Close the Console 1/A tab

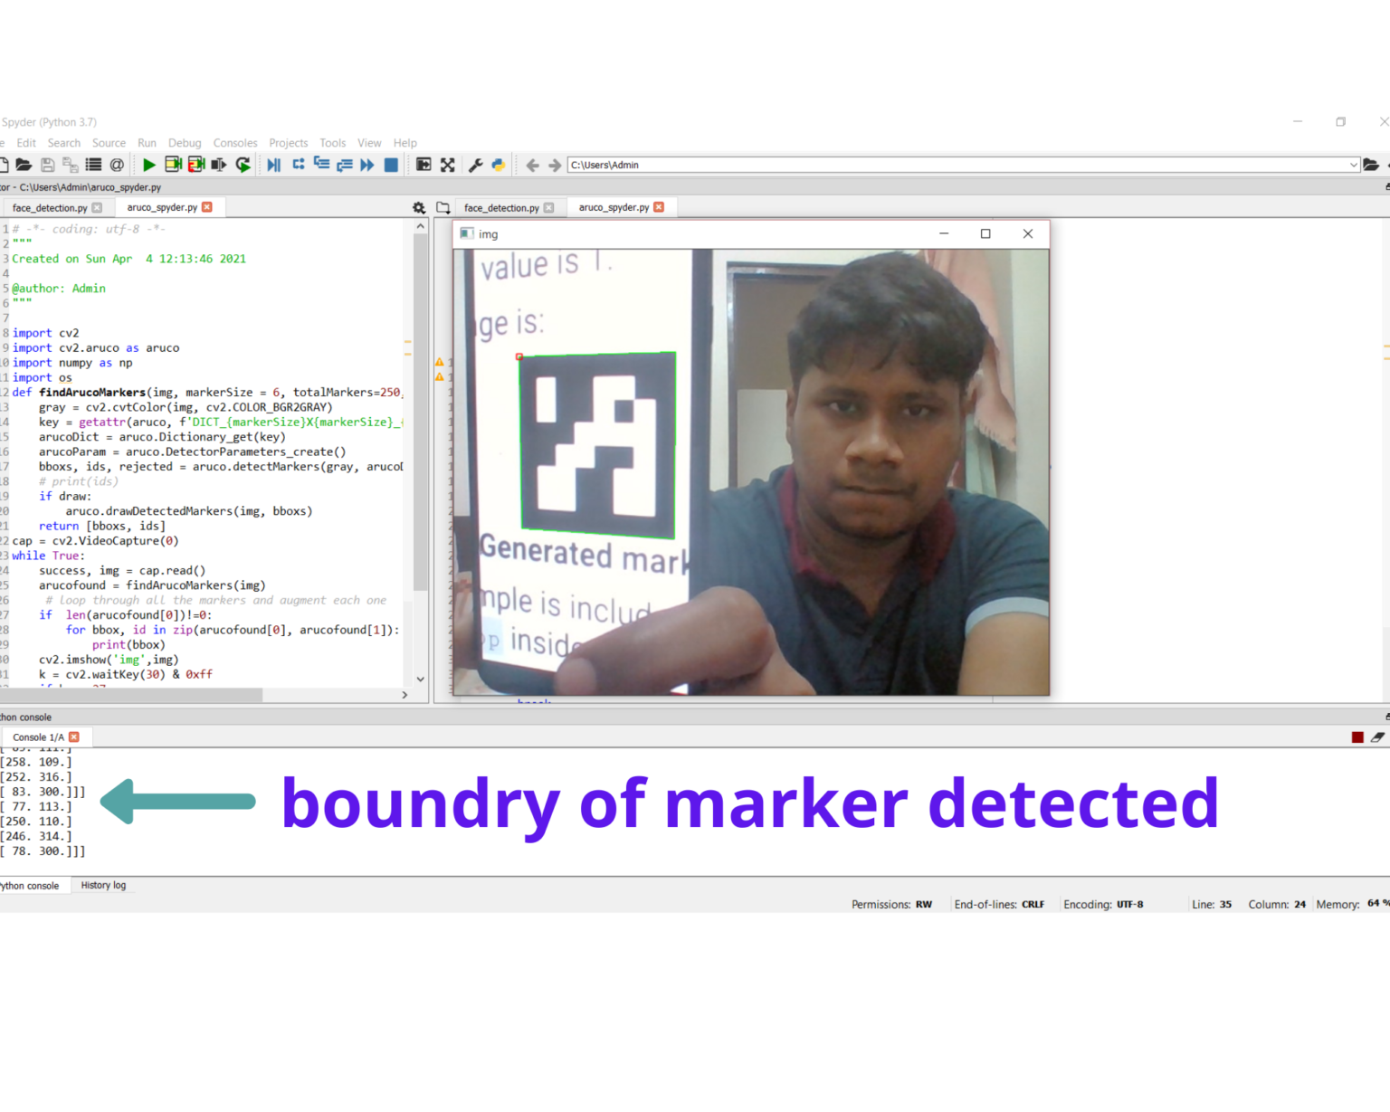[x=74, y=737]
